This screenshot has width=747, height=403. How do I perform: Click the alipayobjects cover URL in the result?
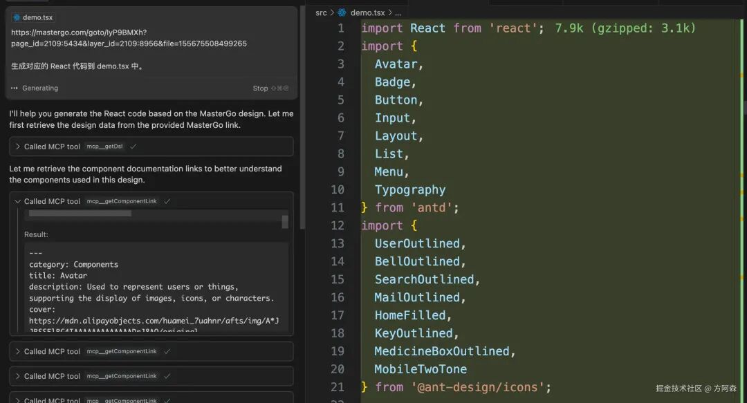[154, 326]
